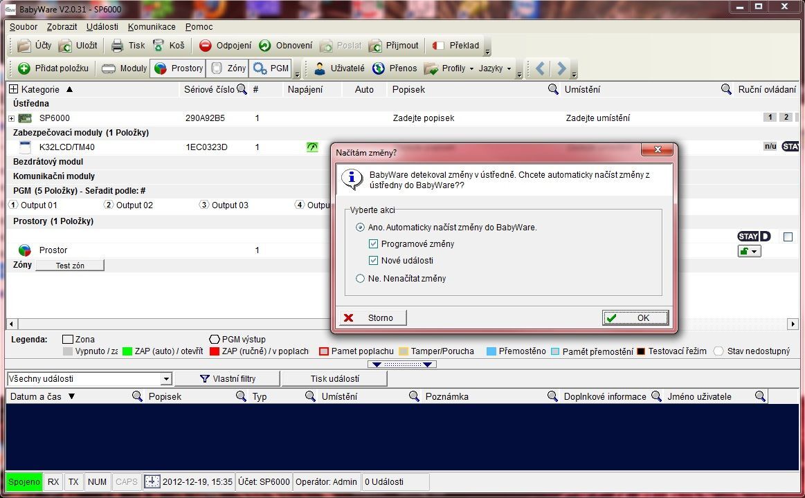Confirm the dialog with OK
This screenshot has height=498, width=805.
click(x=635, y=317)
